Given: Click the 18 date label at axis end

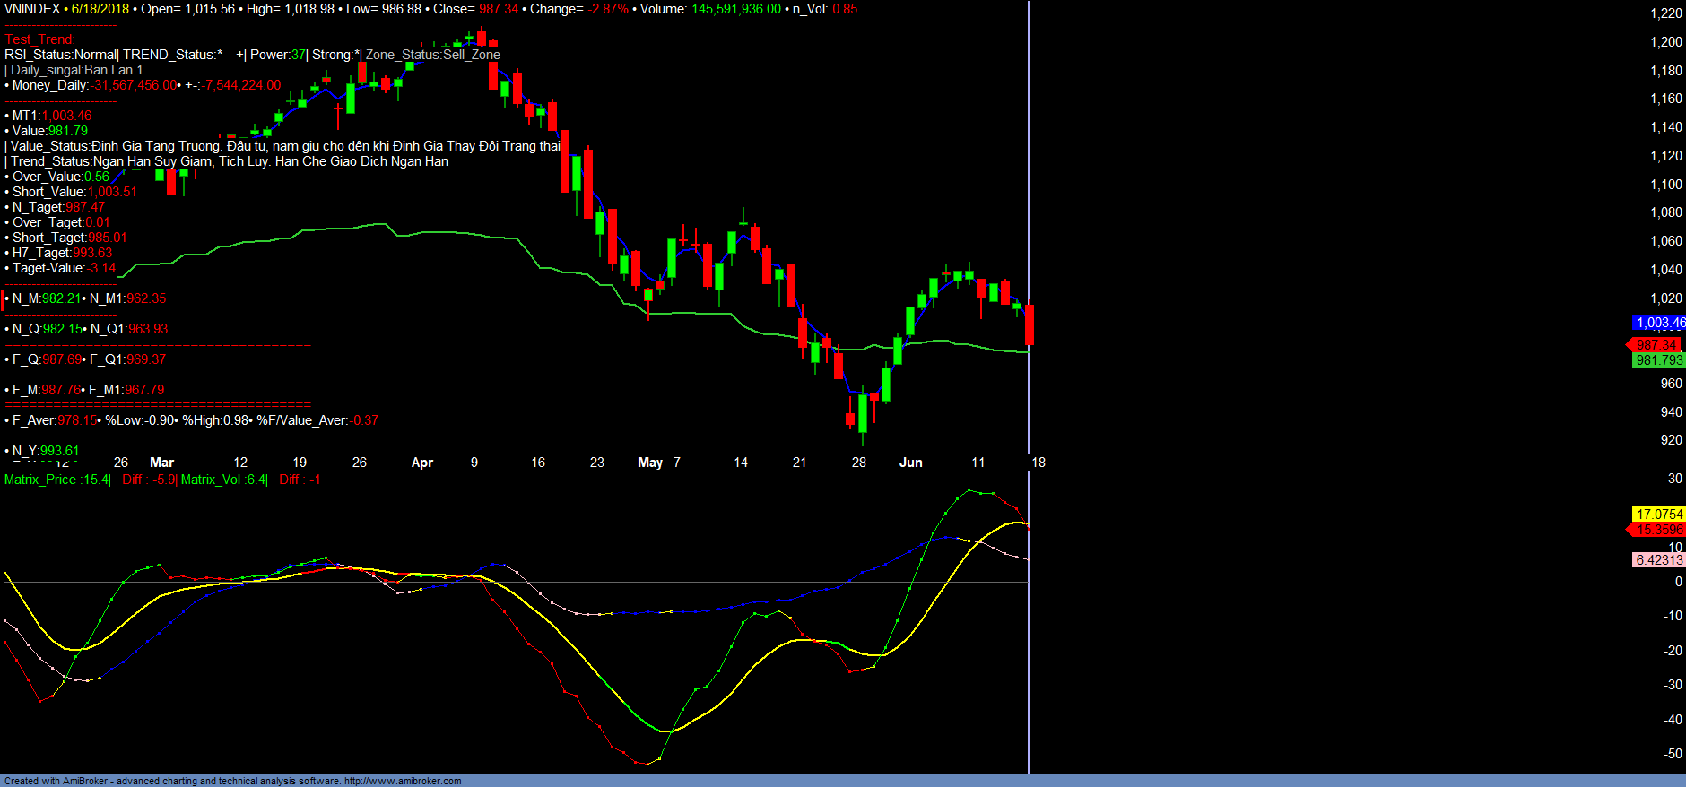Looking at the screenshot, I should coord(1039,463).
